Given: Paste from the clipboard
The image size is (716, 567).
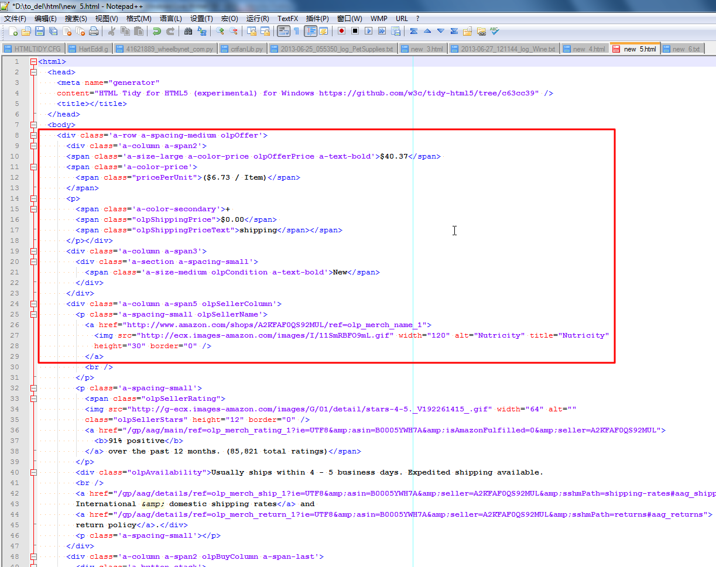Looking at the screenshot, I should (x=138, y=32).
